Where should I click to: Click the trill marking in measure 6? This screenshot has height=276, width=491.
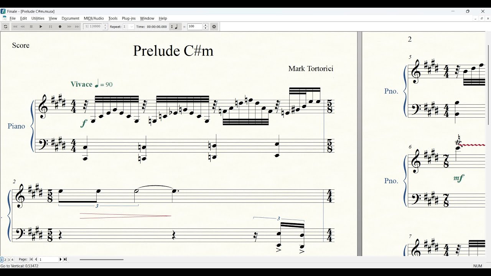[x=458, y=142]
